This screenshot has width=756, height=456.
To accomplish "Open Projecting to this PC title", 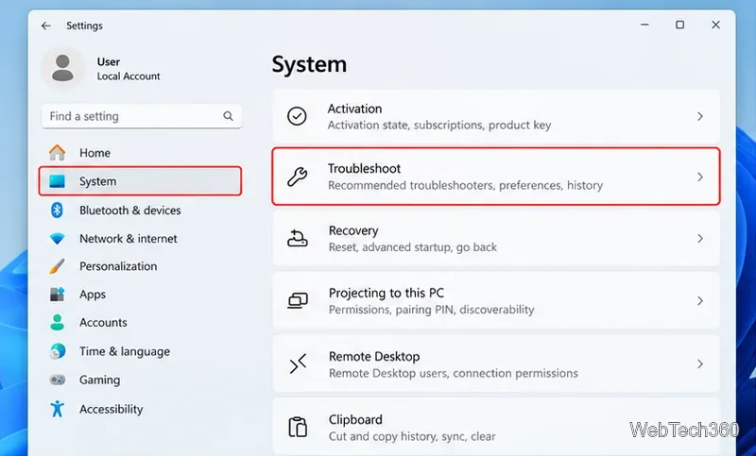I will pyautogui.click(x=387, y=293).
